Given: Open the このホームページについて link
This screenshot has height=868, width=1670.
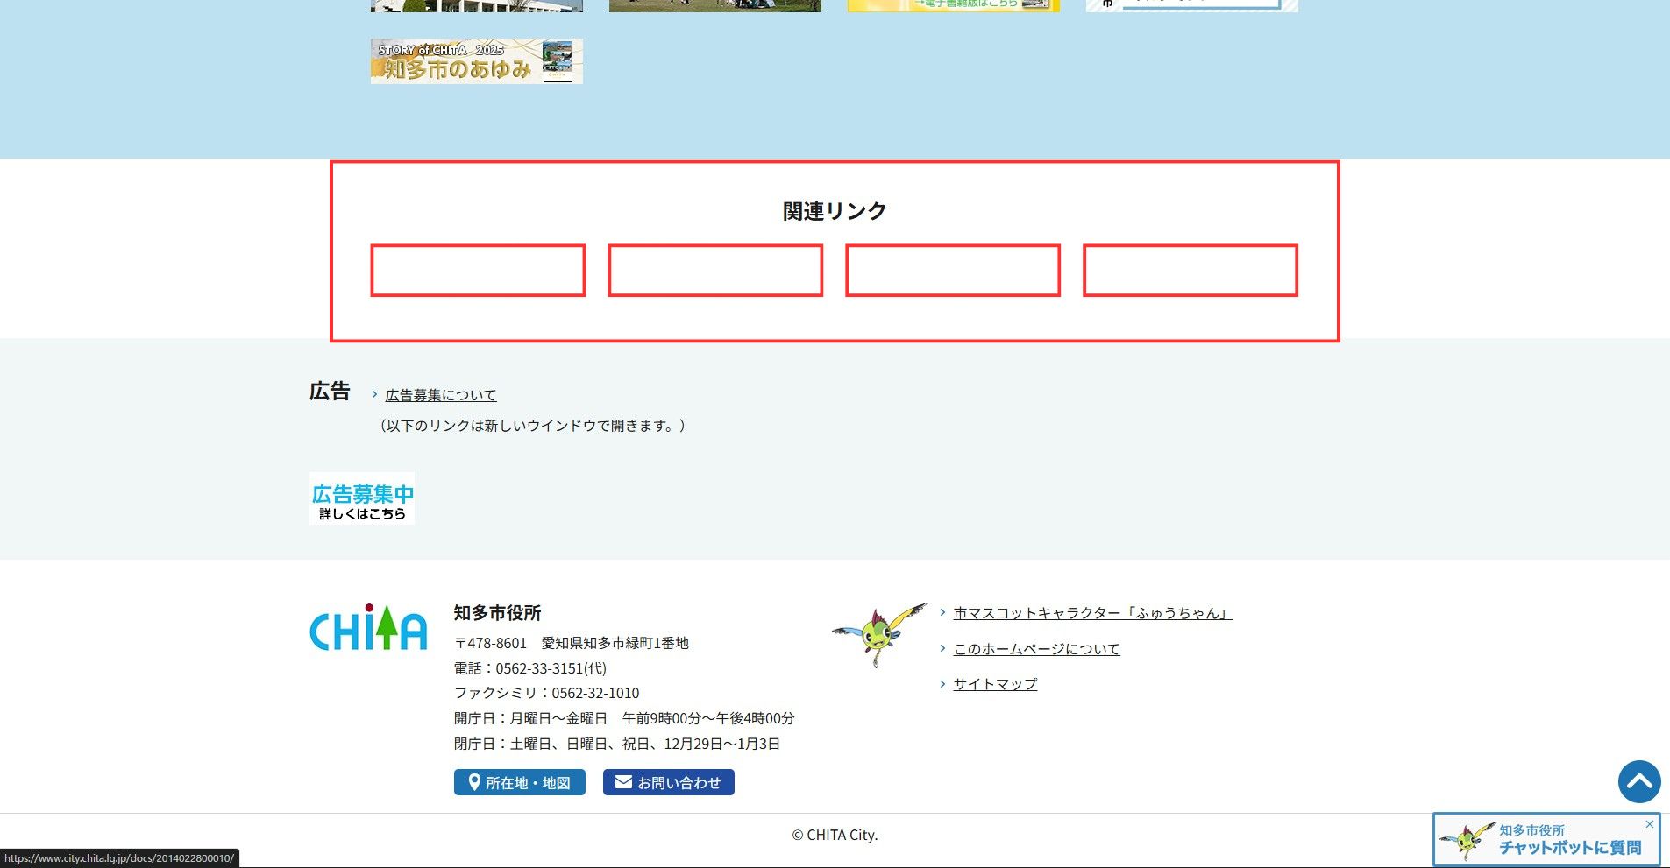Looking at the screenshot, I should [1037, 649].
